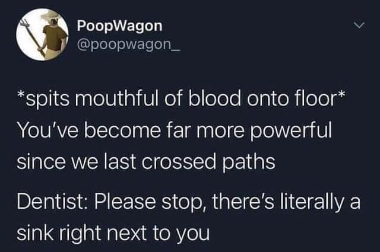The width and height of the screenshot is (380, 252).
Task: Visit the @poopwagon_ handle link
Action: 129,44
